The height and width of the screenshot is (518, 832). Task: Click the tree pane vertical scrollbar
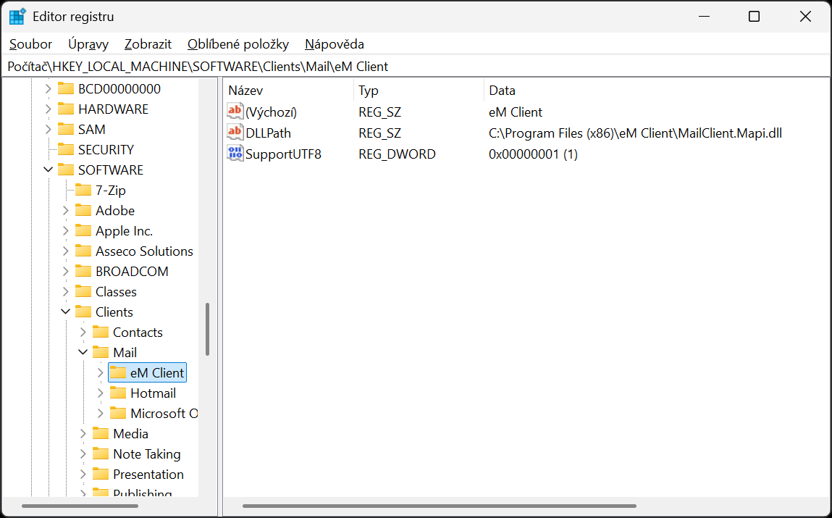tap(207, 330)
